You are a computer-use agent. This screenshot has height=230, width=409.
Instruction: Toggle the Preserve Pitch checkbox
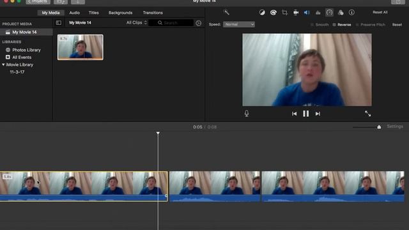tap(357, 25)
